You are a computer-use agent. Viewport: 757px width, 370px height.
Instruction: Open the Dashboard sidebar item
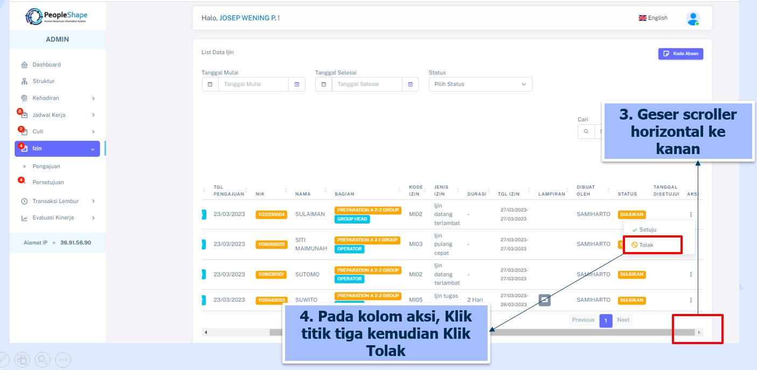[46, 65]
